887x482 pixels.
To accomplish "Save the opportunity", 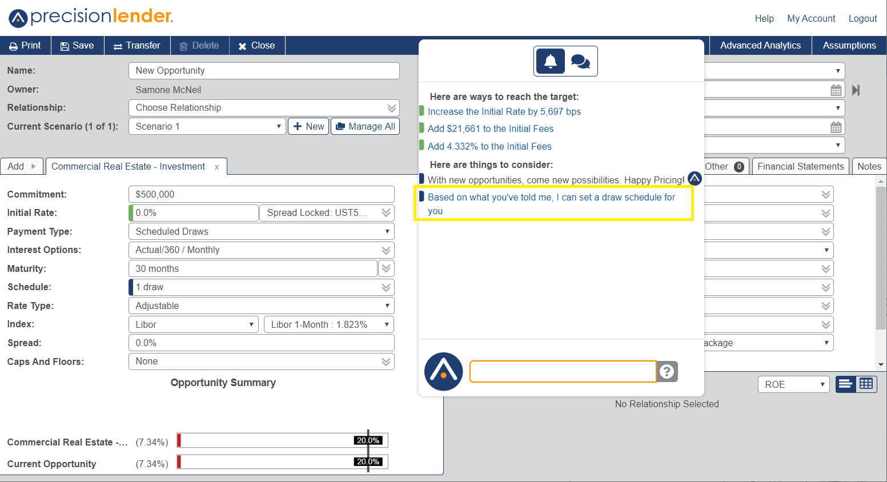I will click(x=78, y=46).
